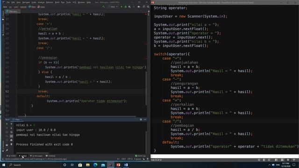Run with coverage icon in toolbar
Image resolution: width=299 pixels, height=168 pixels.
click(130, 7)
